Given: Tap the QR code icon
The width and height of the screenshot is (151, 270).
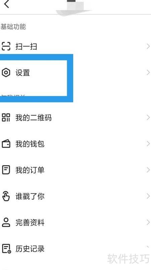Looking at the screenshot, I should click(x=6, y=118).
